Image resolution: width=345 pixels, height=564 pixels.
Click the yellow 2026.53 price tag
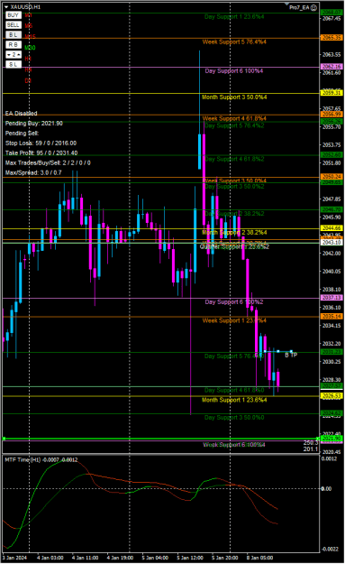(x=331, y=396)
